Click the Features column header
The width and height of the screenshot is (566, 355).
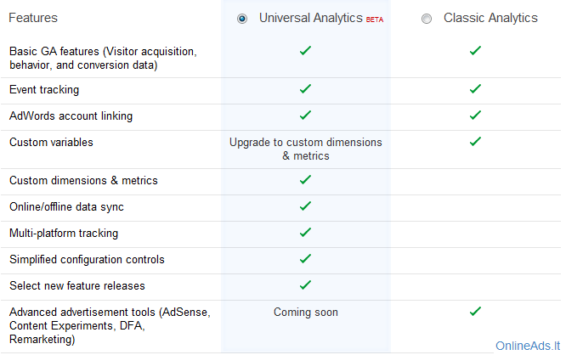point(33,18)
